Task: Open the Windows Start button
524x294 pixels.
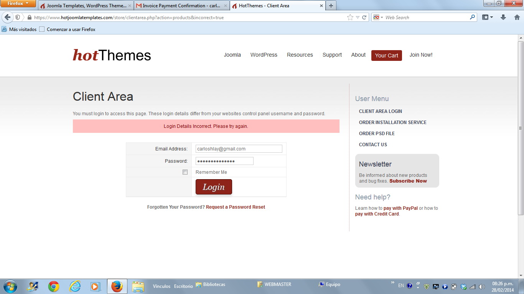Action: 10,286
